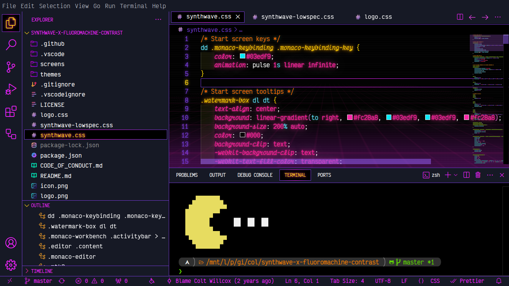Screen dimensions: 509x286
Task: Click black #000 swatch on line 12
Action: click(x=243, y=135)
